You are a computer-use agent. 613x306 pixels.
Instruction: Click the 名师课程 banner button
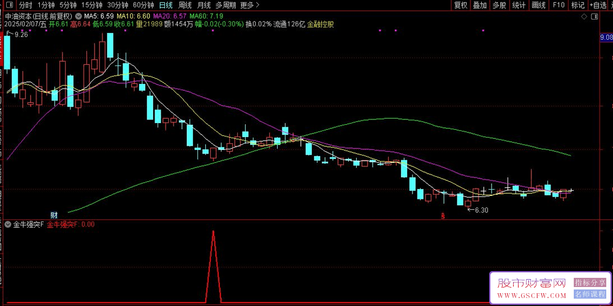point(590,294)
